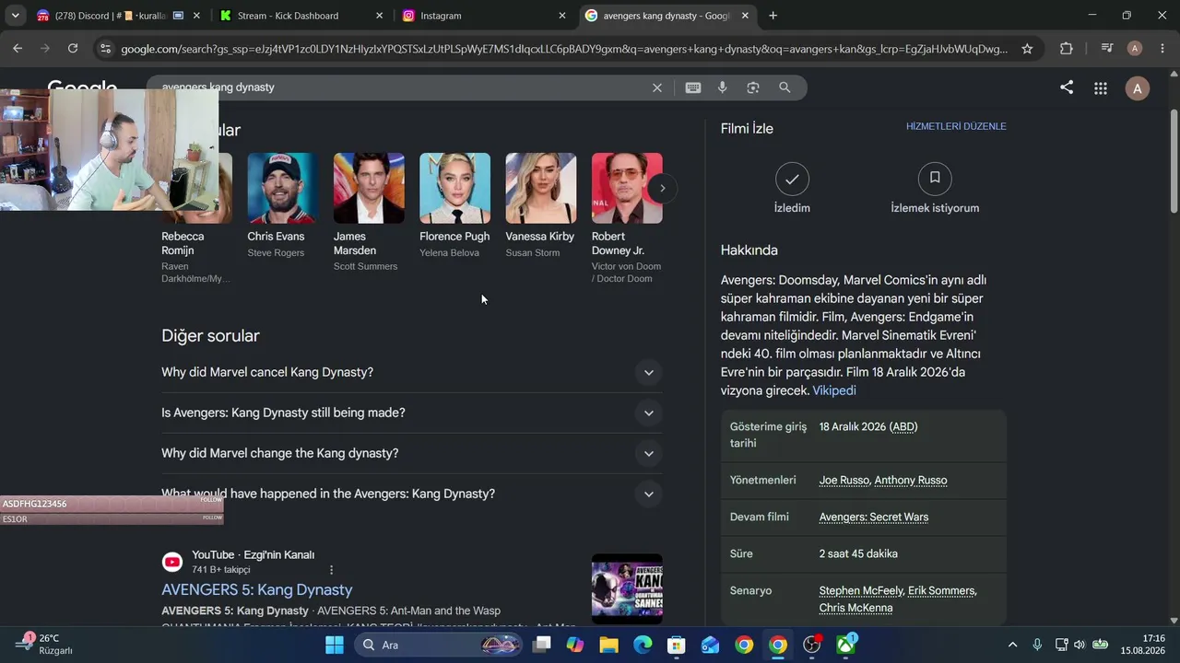Screen dimensions: 1180x663
Task: Show more cast with the carousel arrow
Action: (662, 189)
